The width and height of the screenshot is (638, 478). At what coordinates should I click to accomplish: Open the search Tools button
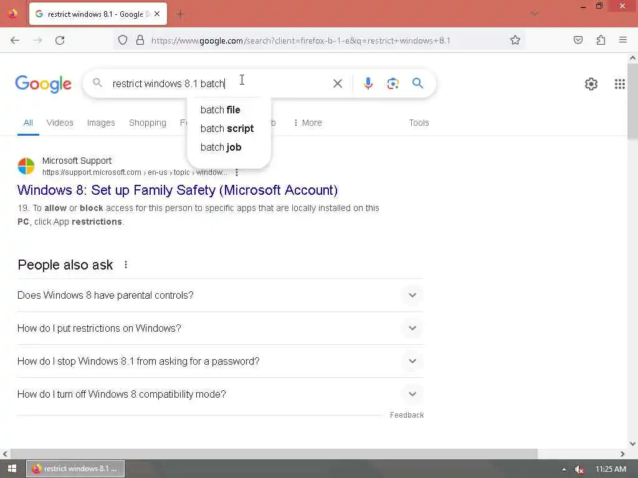[419, 123]
